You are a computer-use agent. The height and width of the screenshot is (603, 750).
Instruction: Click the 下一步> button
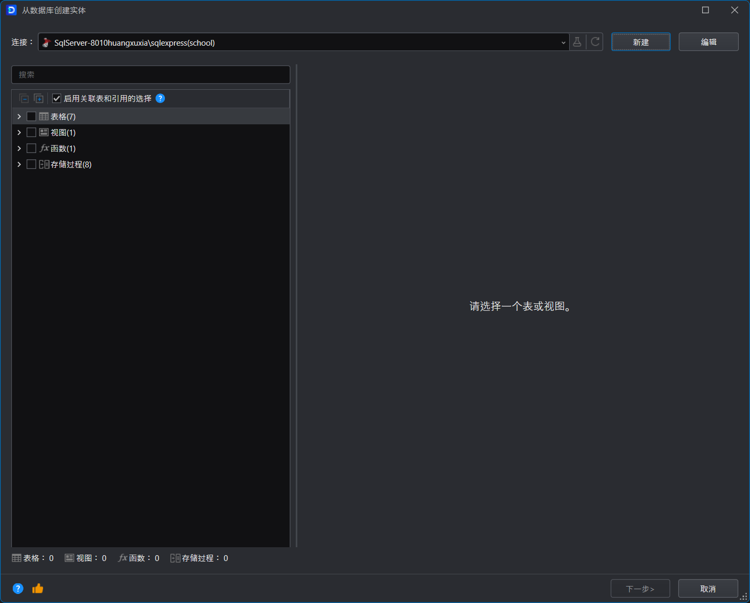640,589
